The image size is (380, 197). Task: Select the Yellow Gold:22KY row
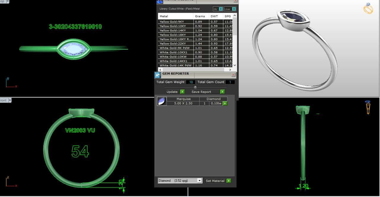point(195,43)
